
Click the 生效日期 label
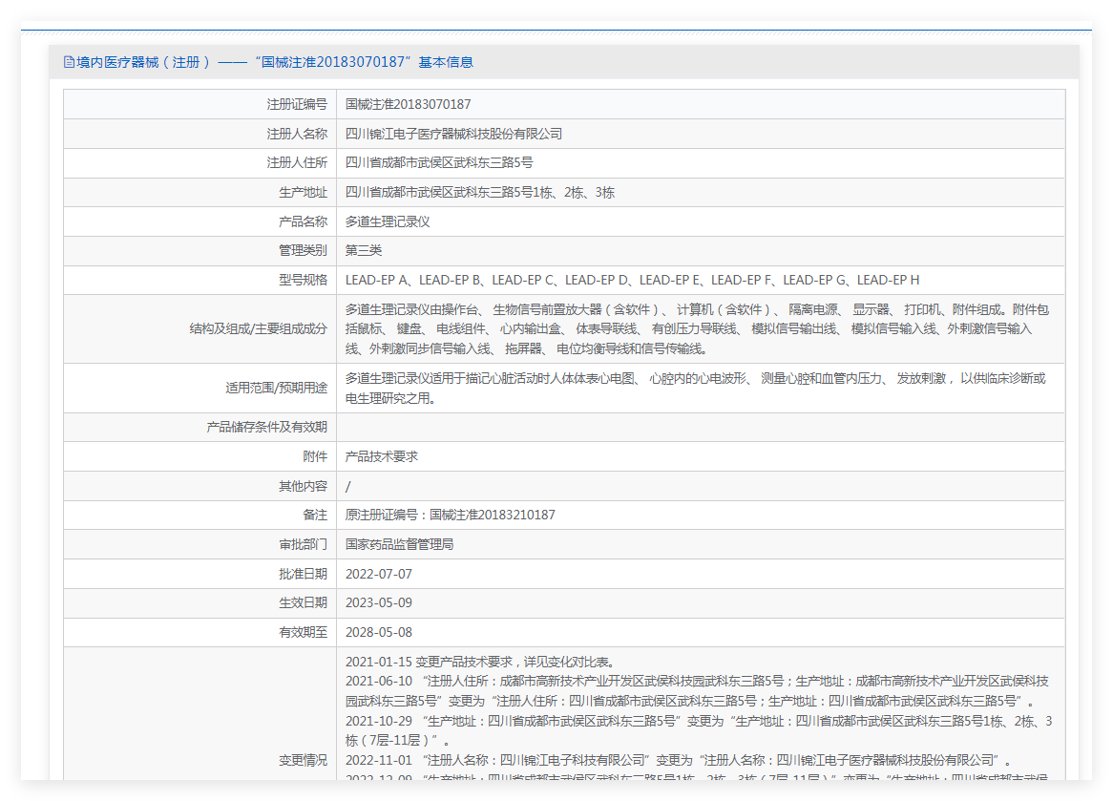click(x=304, y=602)
